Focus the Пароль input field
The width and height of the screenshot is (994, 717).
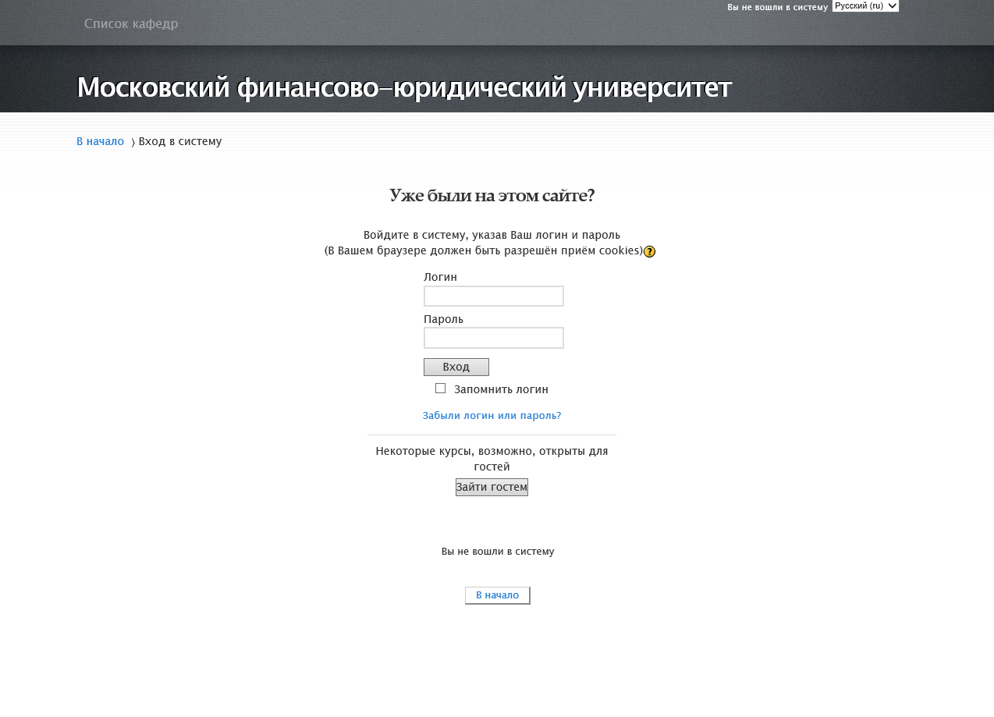click(494, 338)
